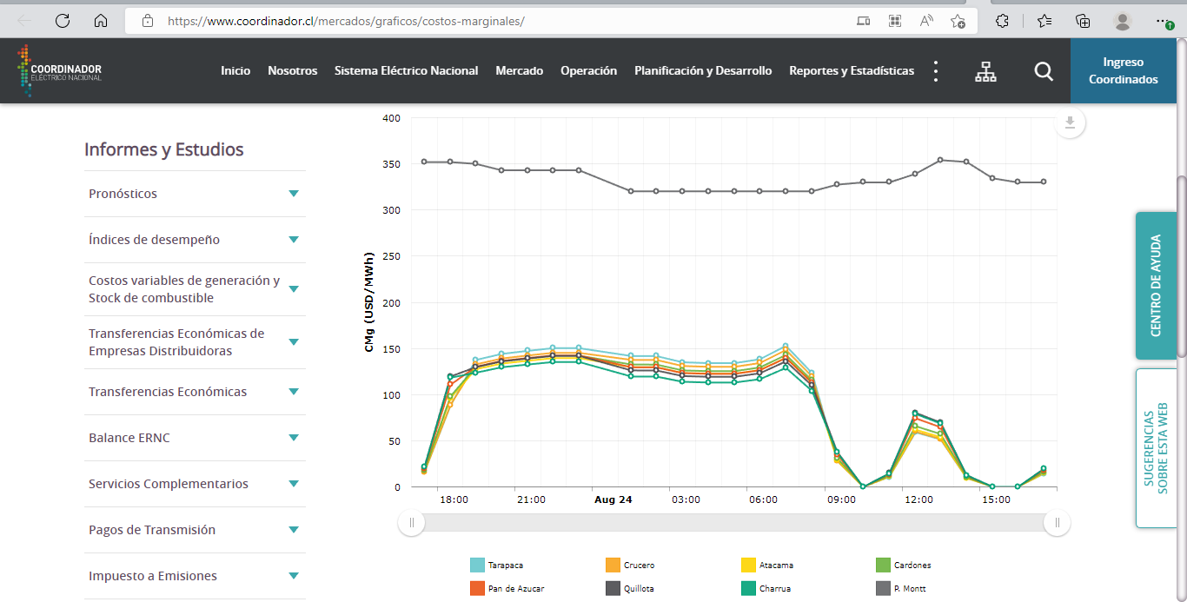Click the Coordinador Eléctrico Nacional logo
Viewport: 1187px width, 602px height.
click(60, 70)
